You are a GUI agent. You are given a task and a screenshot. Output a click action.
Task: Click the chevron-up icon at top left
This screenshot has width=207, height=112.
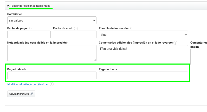pos(8,6)
